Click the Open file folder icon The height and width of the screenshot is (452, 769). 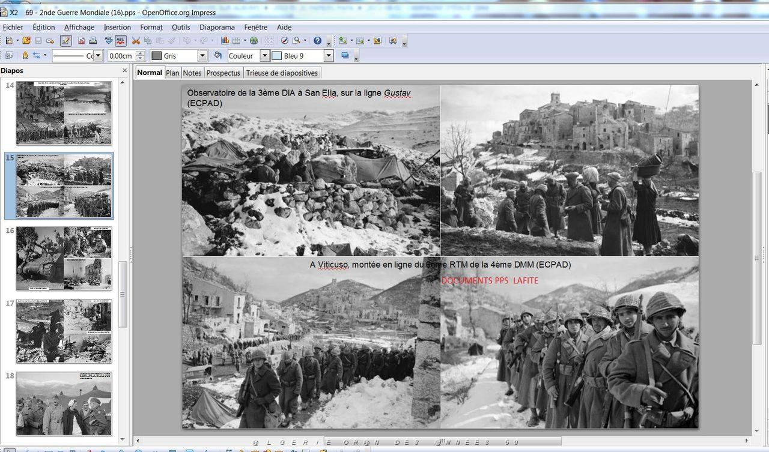click(26, 40)
